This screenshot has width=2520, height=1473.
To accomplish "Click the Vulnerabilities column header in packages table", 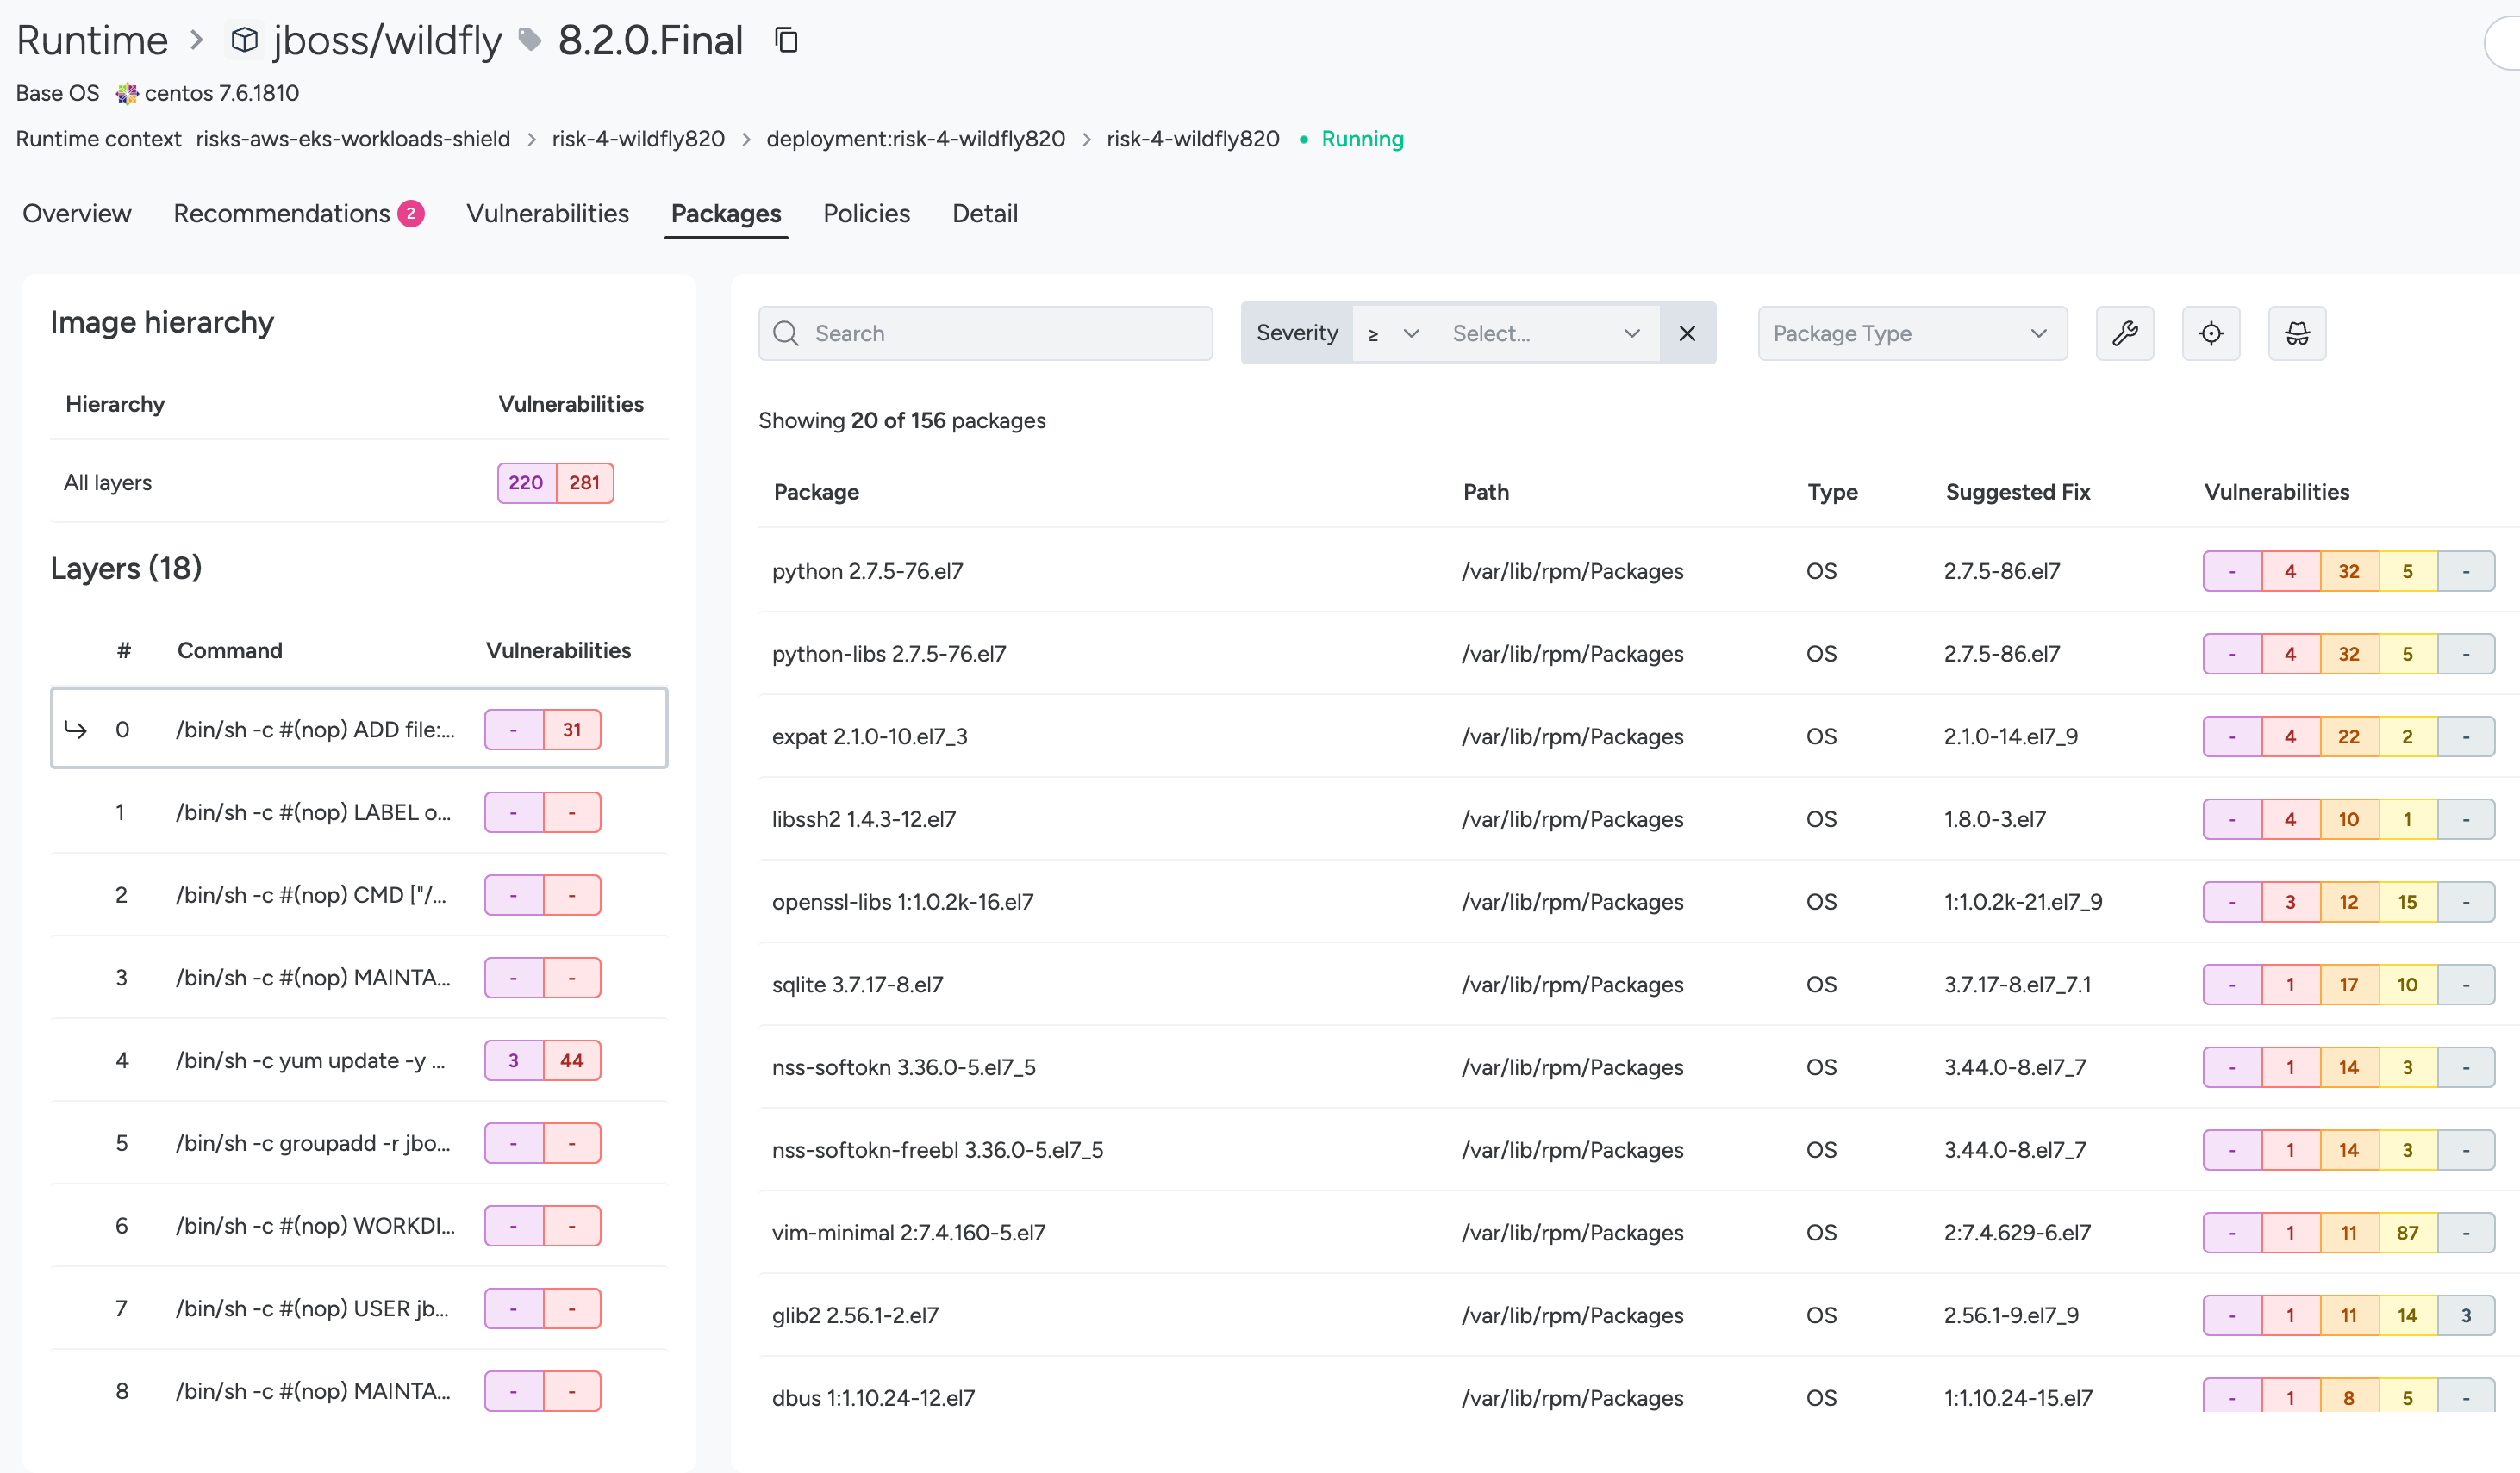I will pyautogui.click(x=2276, y=492).
